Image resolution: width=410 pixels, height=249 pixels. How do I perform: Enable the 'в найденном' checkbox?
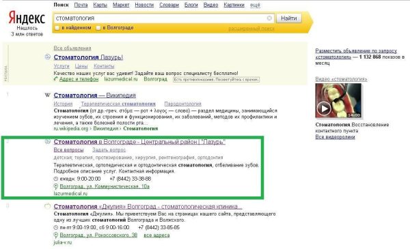[57, 28]
